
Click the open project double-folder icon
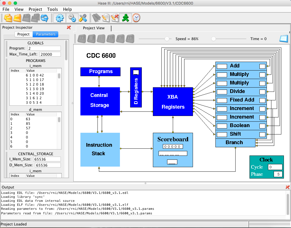click(8, 18)
